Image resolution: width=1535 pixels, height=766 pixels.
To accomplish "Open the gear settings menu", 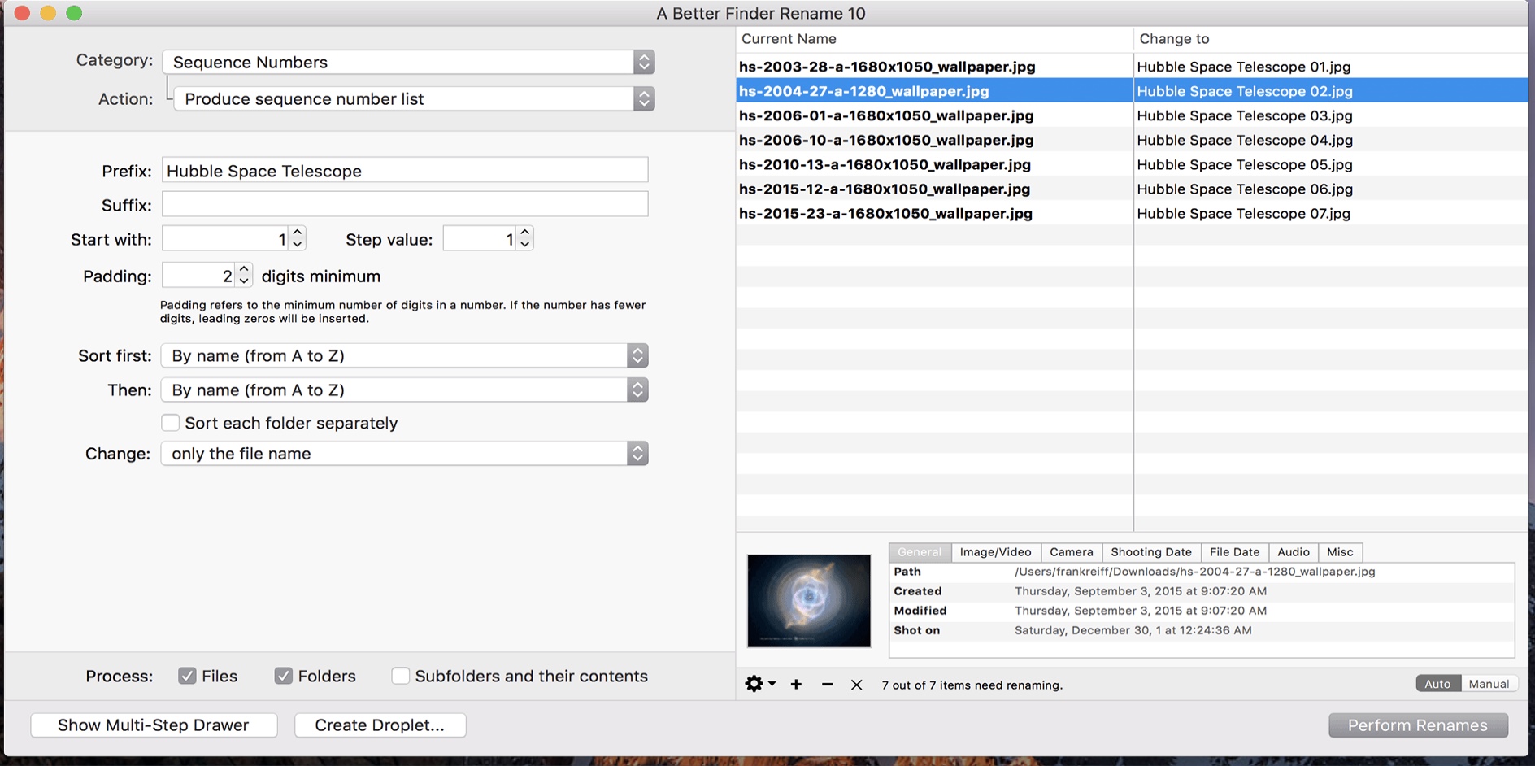I will [760, 684].
